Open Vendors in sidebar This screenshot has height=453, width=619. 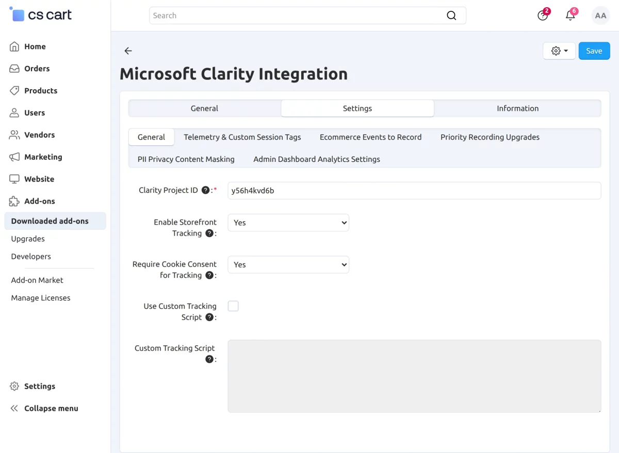[40, 135]
